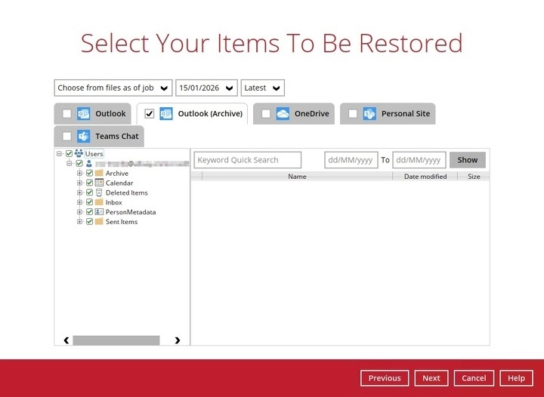Click the Outlook tab icon

(84, 114)
